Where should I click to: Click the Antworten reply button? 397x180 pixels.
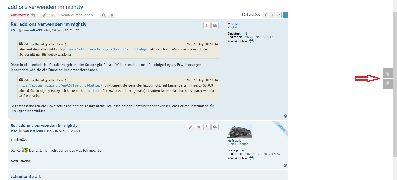[23, 15]
